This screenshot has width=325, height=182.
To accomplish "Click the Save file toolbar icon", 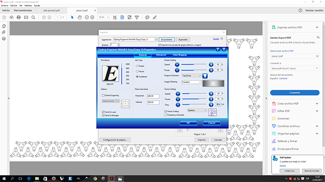I will click(4, 18).
